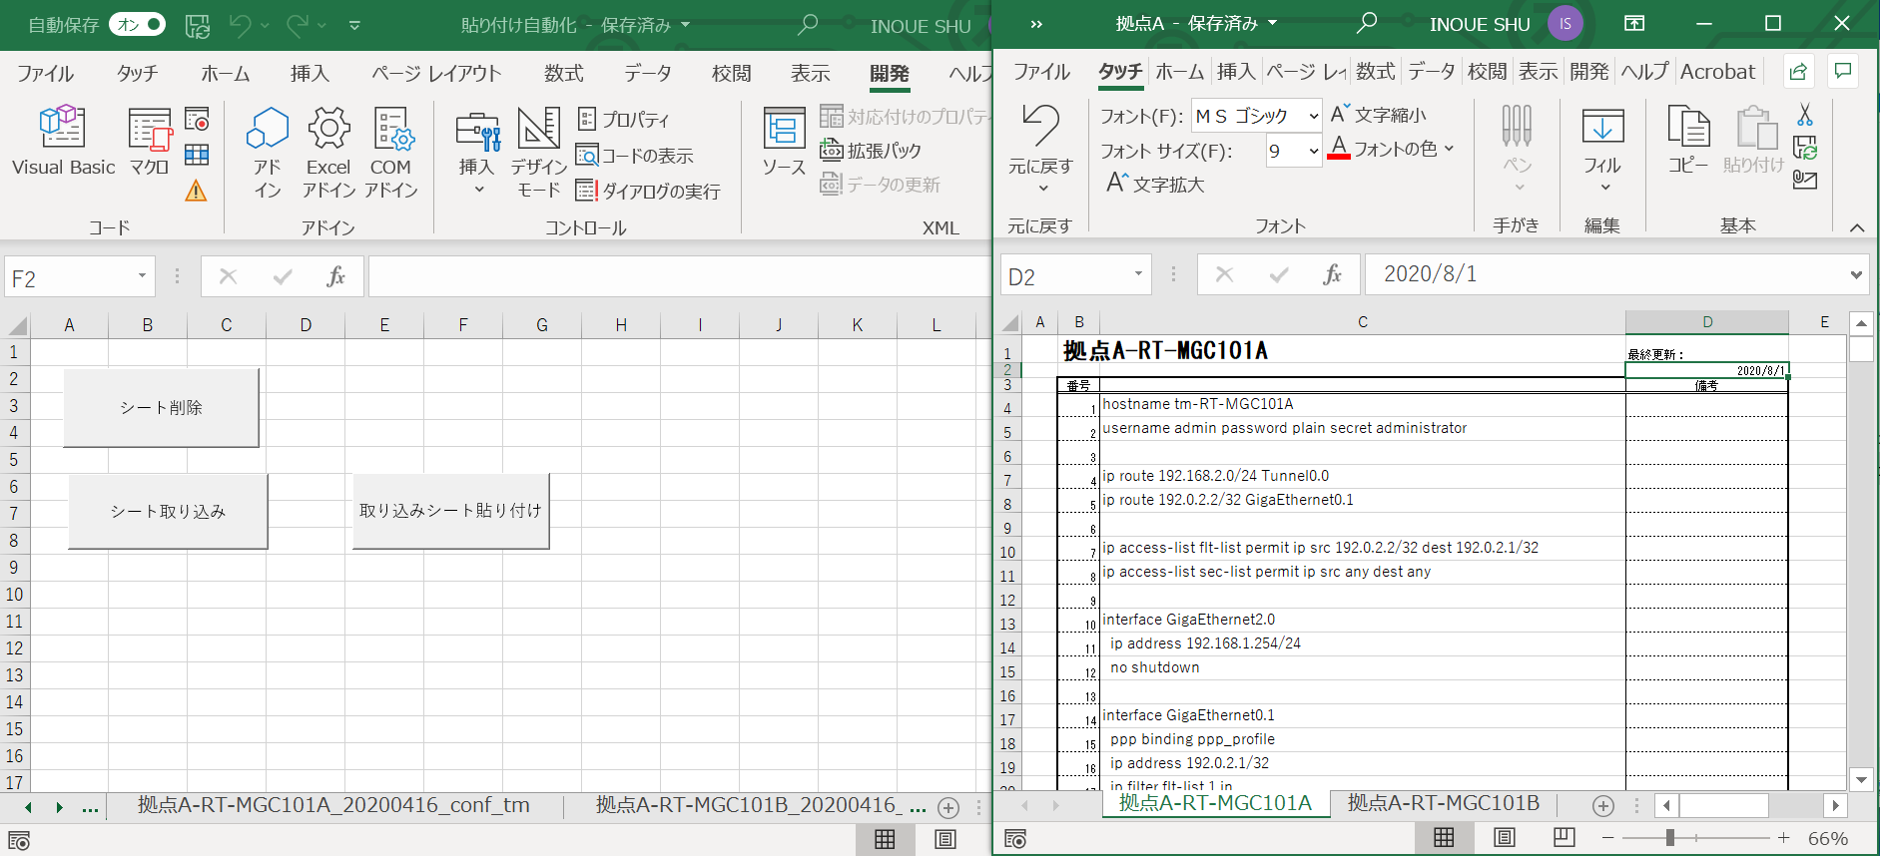1880x856 pixels.
Task: Open Font size dropdown showing 9
Action: pos(1313,151)
